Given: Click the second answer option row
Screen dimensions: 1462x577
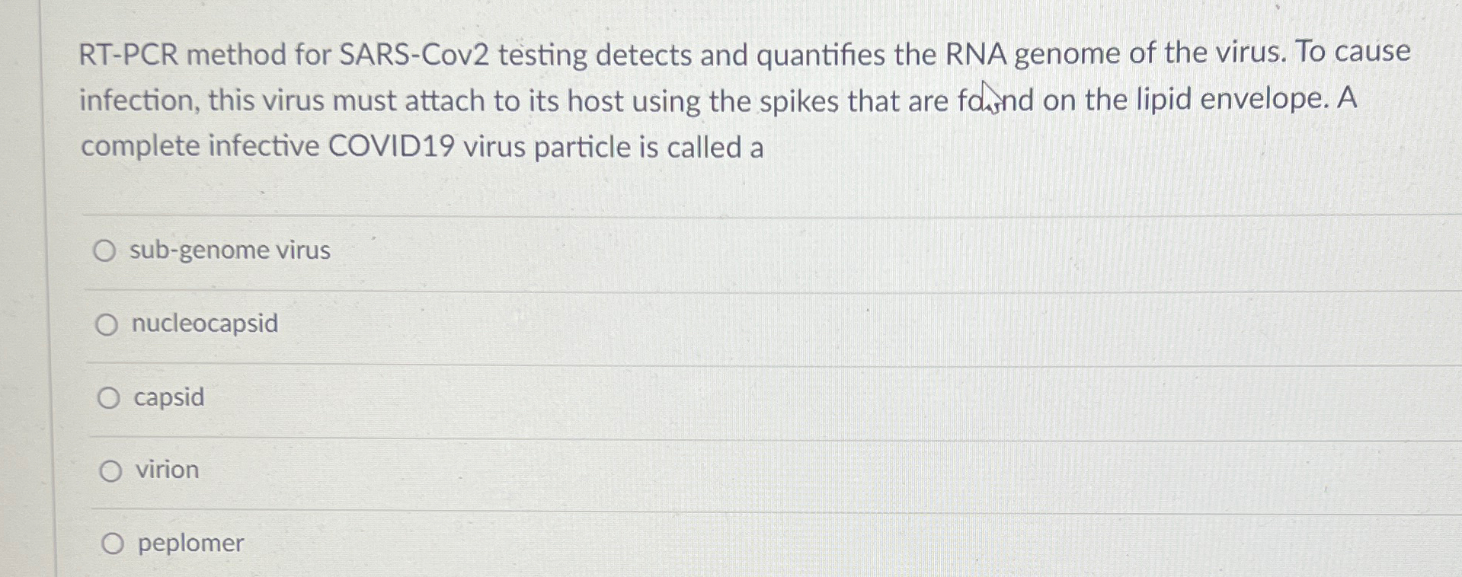Looking at the screenshot, I should pyautogui.click(x=686, y=324).
